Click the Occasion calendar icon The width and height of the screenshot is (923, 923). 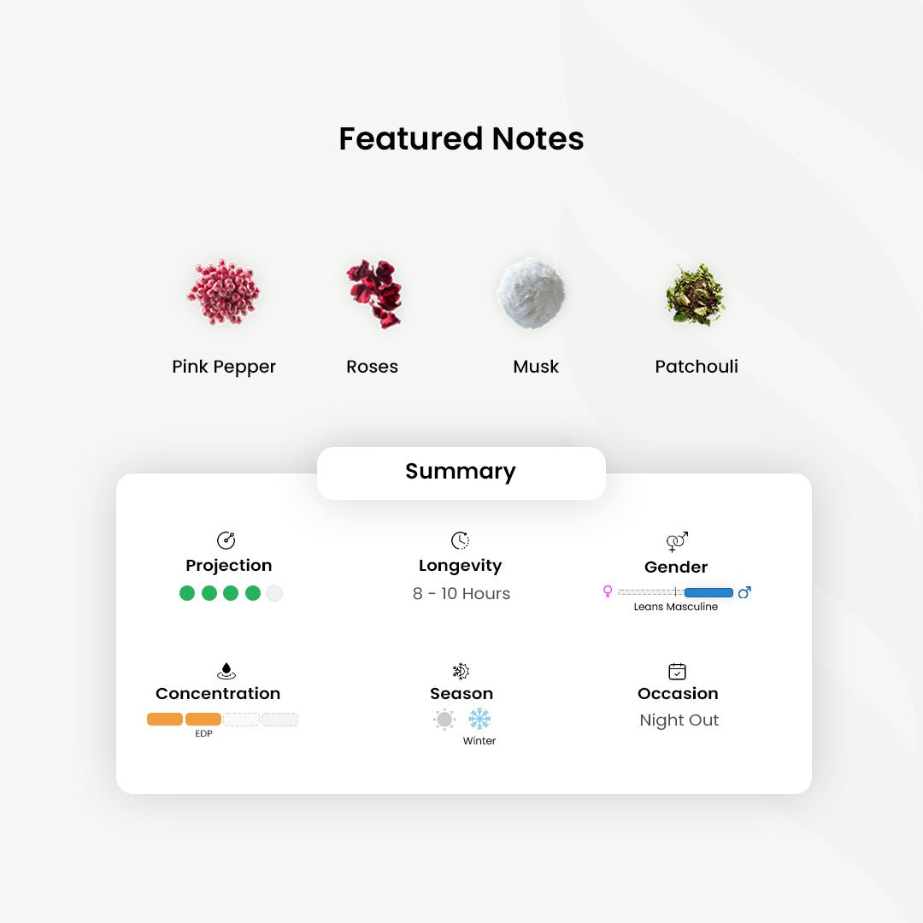[677, 671]
